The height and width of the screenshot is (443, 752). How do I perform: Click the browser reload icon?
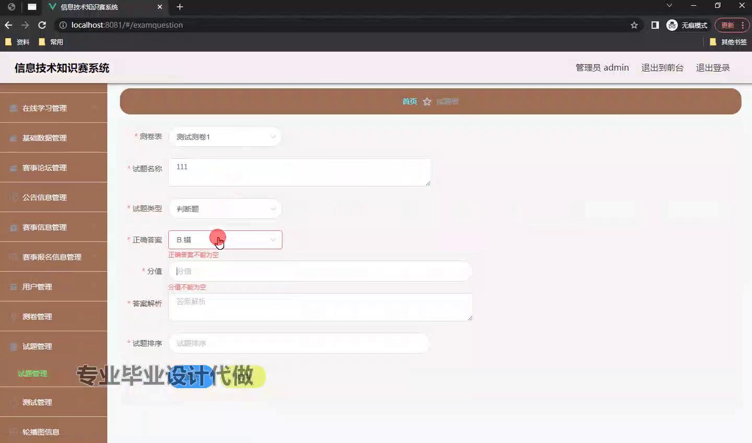(42, 25)
